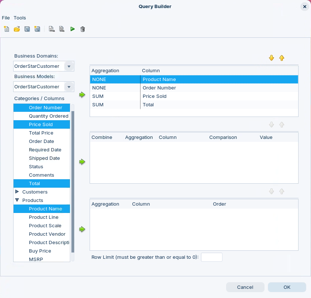This screenshot has height=298, width=311.
Task: Click the Save As toolbar icon
Action: [37, 29]
